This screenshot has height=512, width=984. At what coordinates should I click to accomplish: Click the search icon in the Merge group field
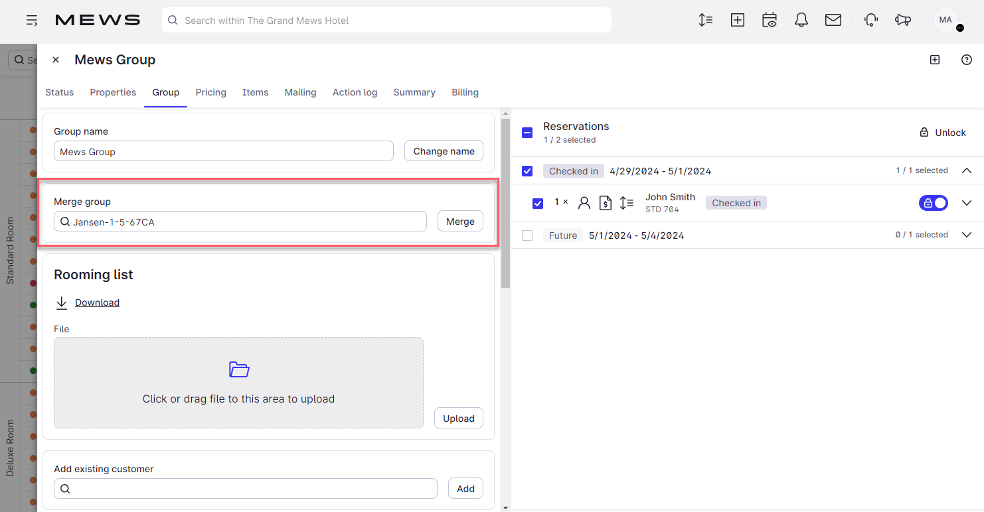point(65,222)
